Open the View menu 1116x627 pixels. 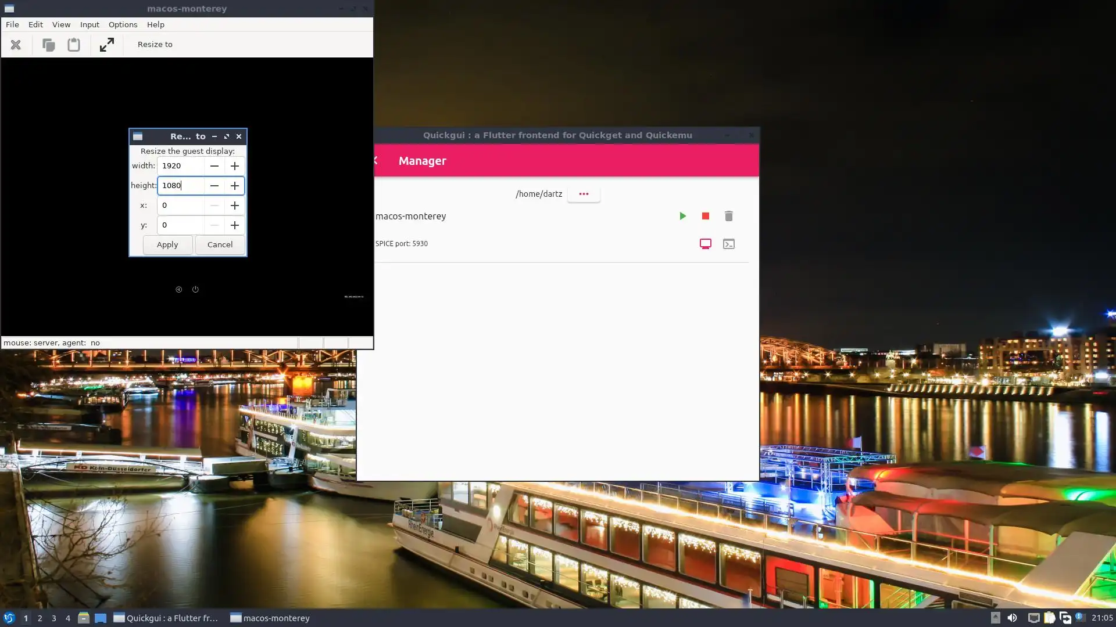61,24
